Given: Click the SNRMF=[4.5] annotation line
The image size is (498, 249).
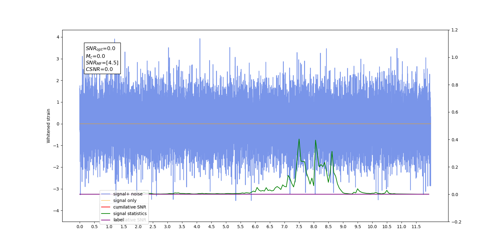Looking at the screenshot, I should (x=102, y=63).
